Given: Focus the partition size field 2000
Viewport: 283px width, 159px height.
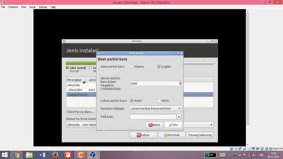Looking at the screenshot, I should coord(154,83).
